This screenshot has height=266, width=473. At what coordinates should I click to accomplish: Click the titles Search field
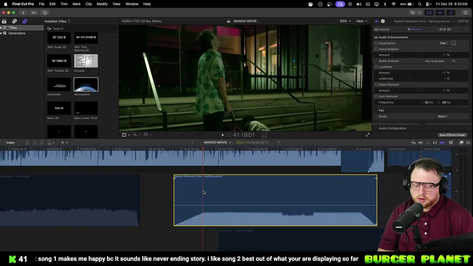click(82, 28)
